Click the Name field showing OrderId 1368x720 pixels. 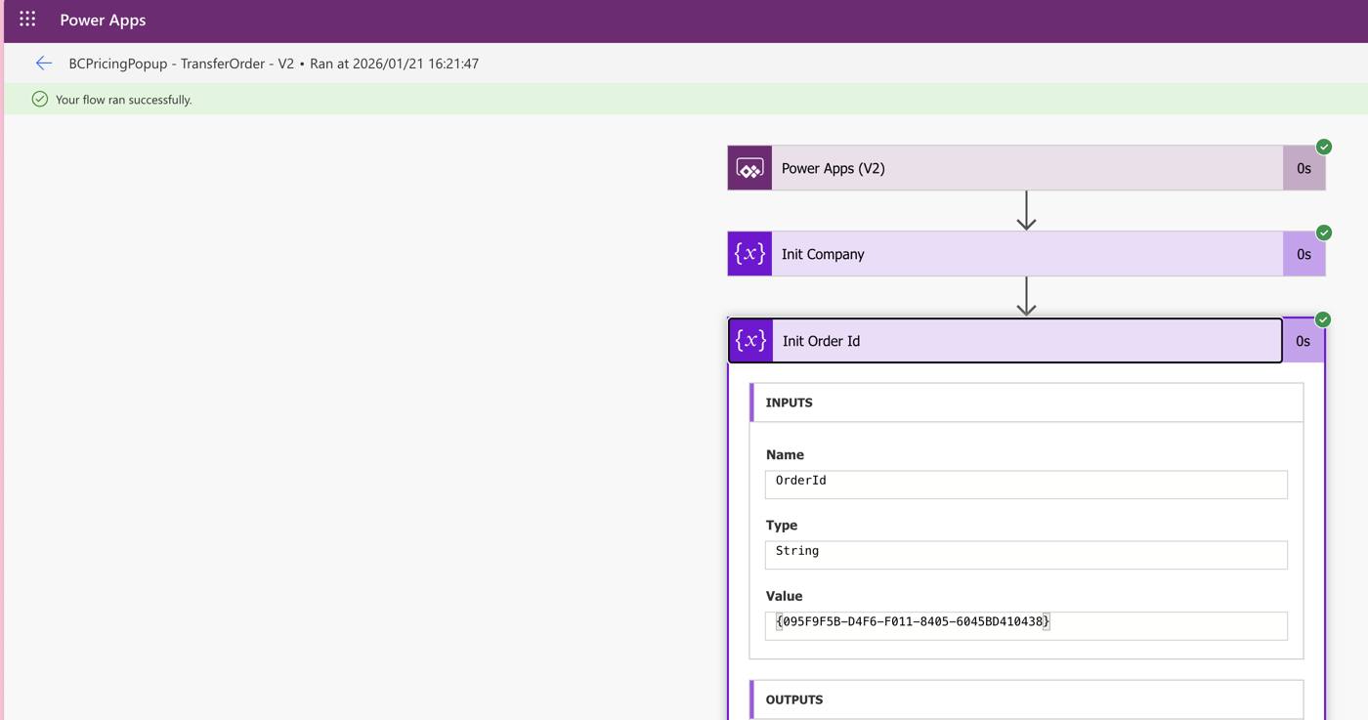click(1026, 484)
